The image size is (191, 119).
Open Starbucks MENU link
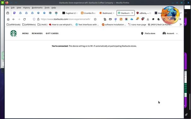(x=25, y=33)
